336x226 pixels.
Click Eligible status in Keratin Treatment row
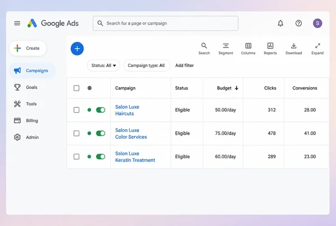pyautogui.click(x=183, y=157)
